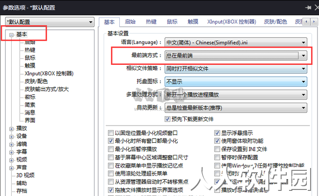Viewport: 319px width, 196px height.
Task: Select 皮肤/配色 in the settings tree
Action: coord(36,81)
